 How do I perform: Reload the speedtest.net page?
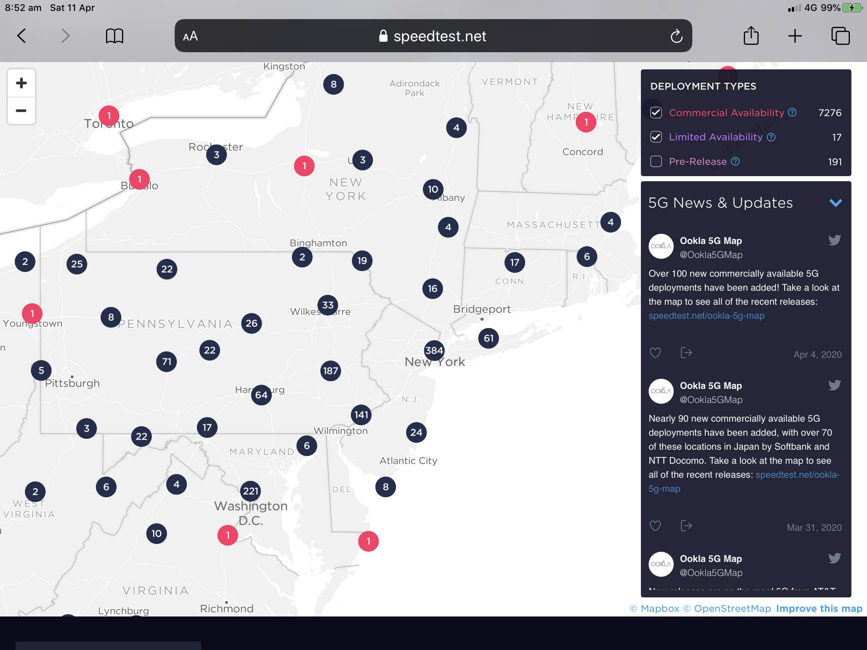[676, 37]
